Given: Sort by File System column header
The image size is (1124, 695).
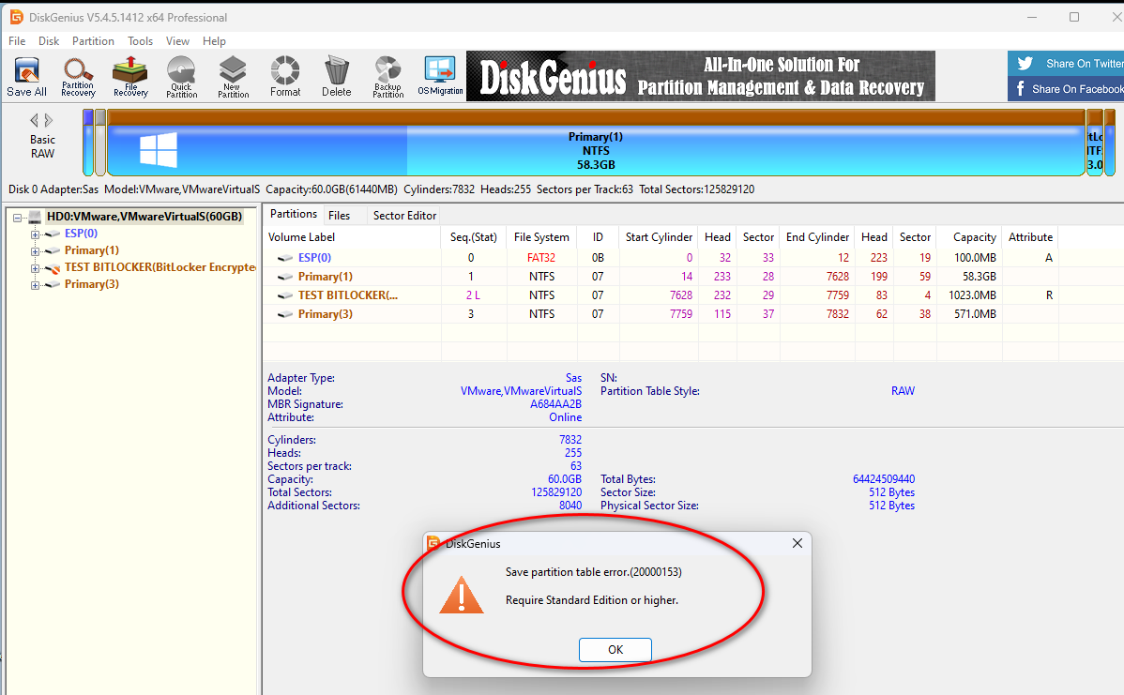Looking at the screenshot, I should pyautogui.click(x=541, y=237).
